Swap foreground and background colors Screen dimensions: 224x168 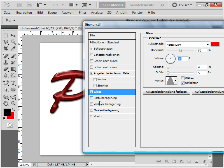pyautogui.click(x=13, y=109)
